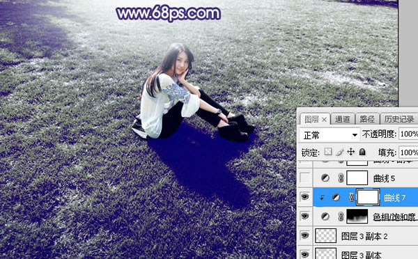Select the 曲线 7 layer mask thumbnail
418x259 pixels.
pyautogui.click(x=368, y=197)
